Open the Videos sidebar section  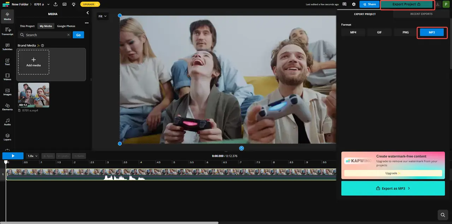pos(7,77)
